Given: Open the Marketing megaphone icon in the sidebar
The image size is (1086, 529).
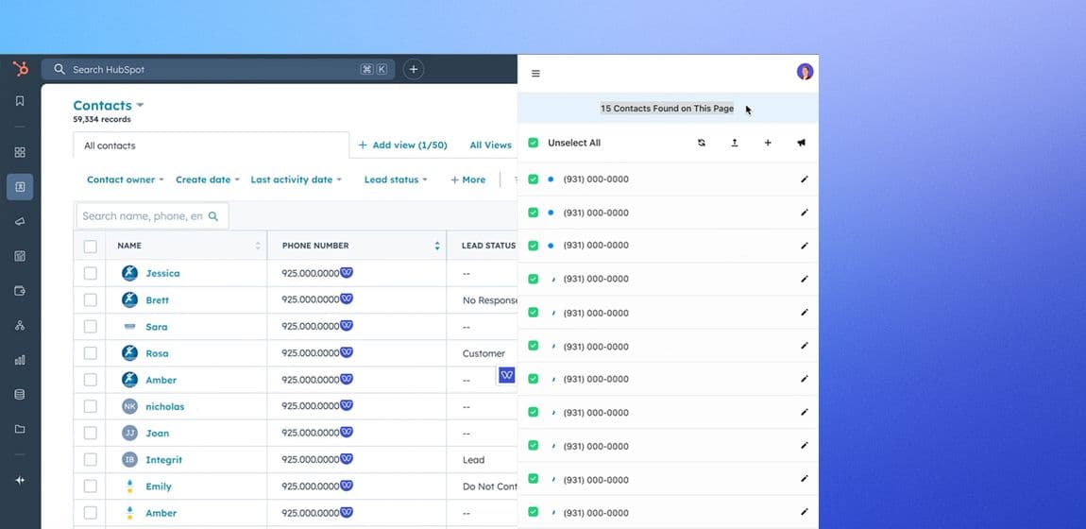Looking at the screenshot, I should pos(20,221).
